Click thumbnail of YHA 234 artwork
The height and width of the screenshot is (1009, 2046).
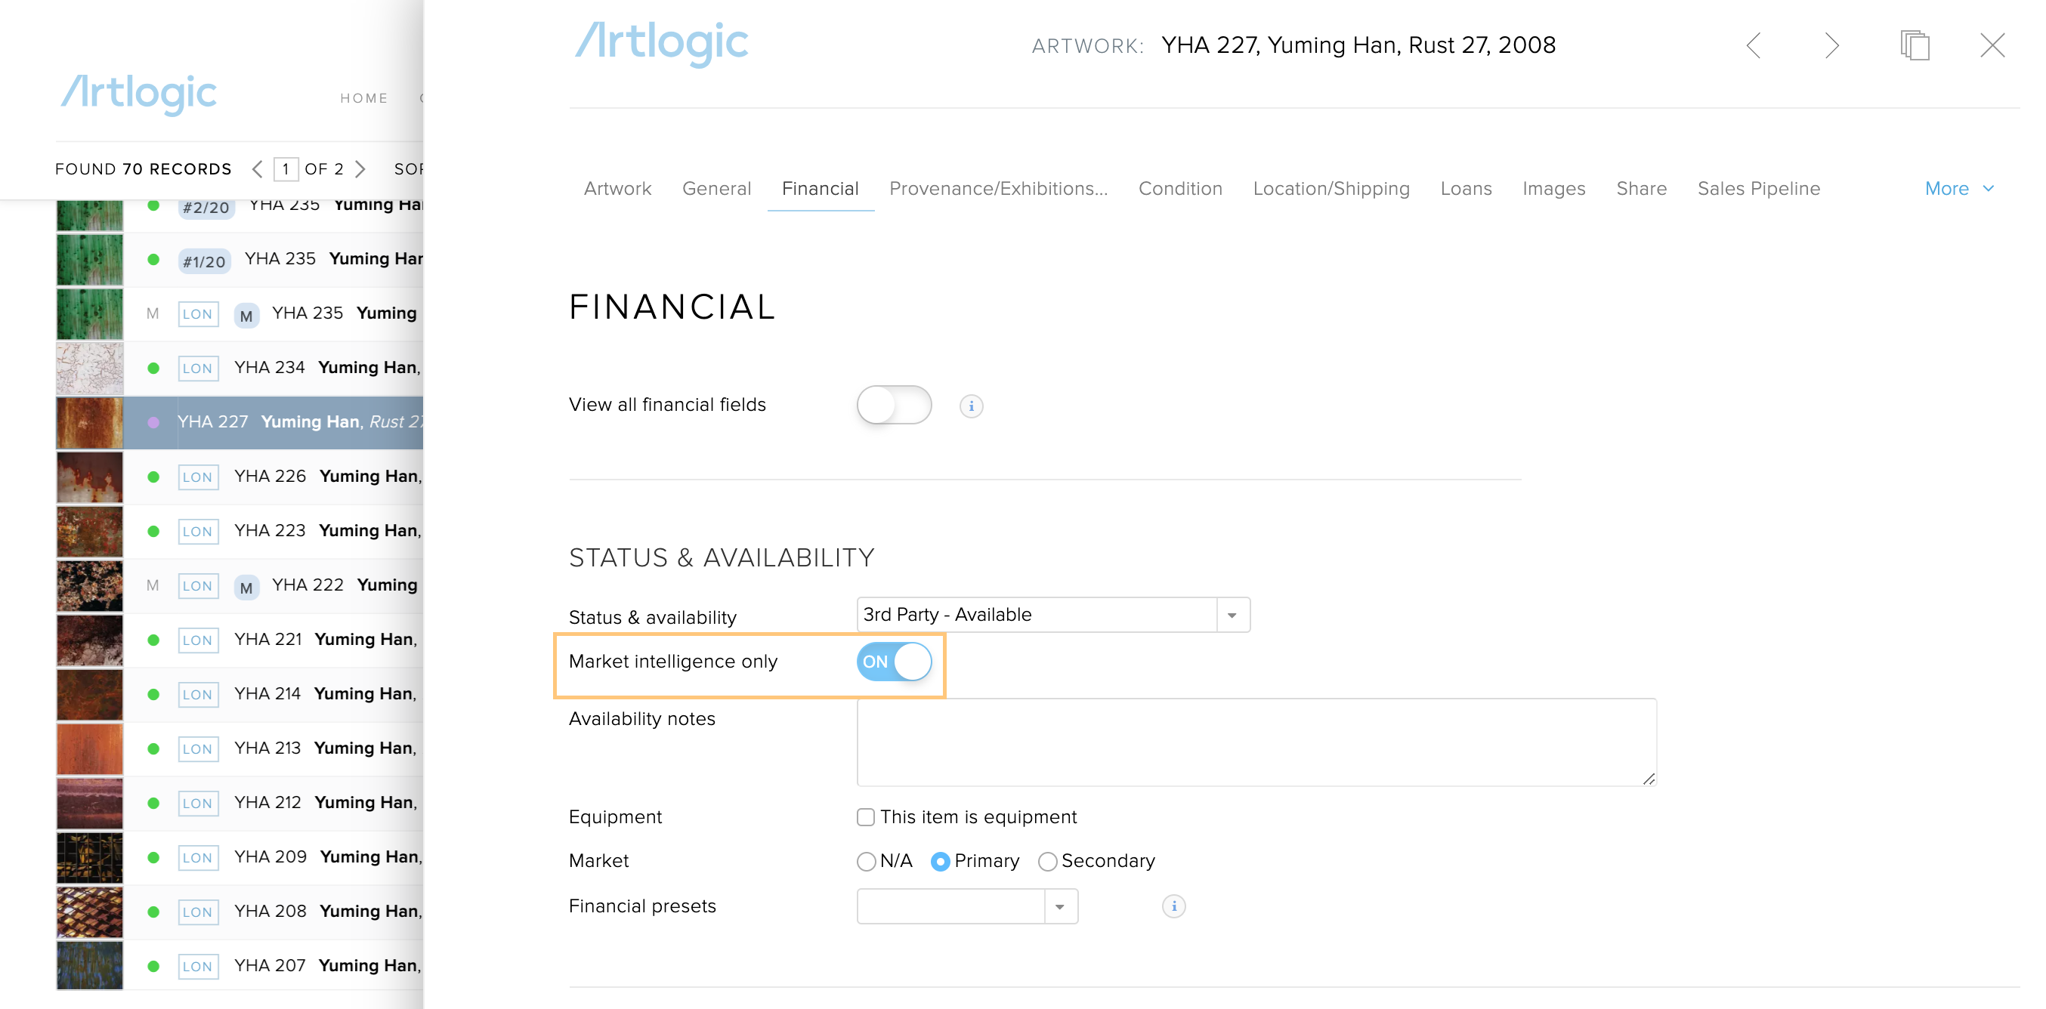tap(90, 369)
